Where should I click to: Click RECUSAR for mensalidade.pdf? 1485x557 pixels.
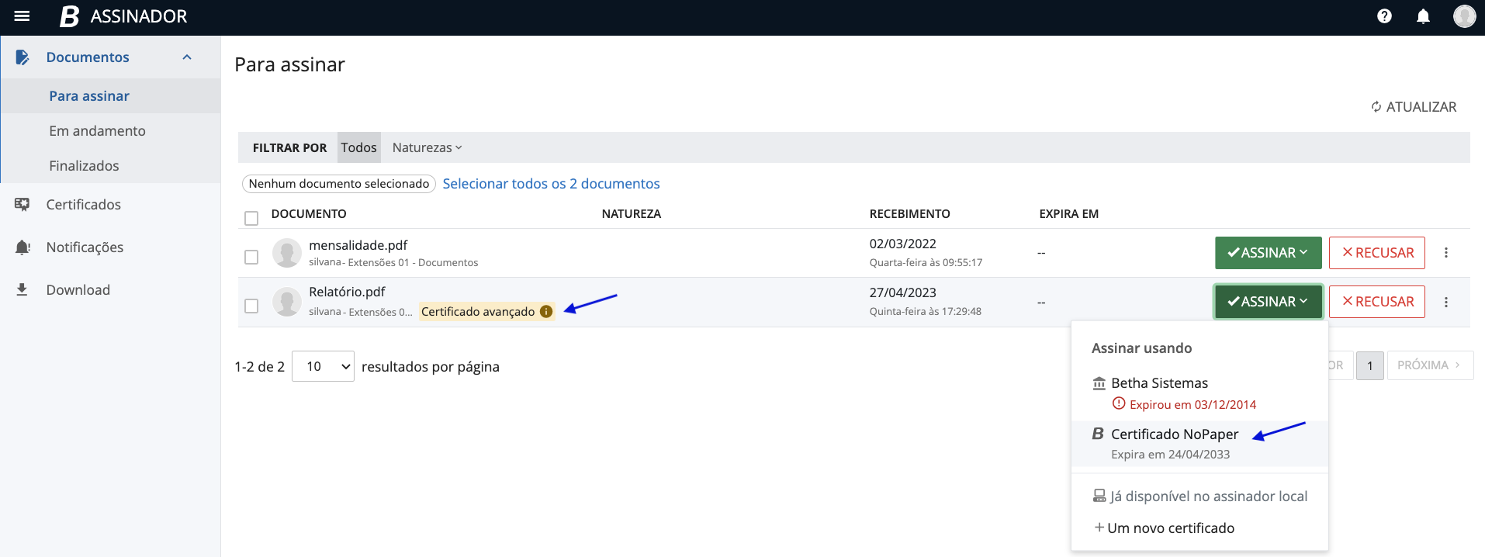click(x=1376, y=253)
